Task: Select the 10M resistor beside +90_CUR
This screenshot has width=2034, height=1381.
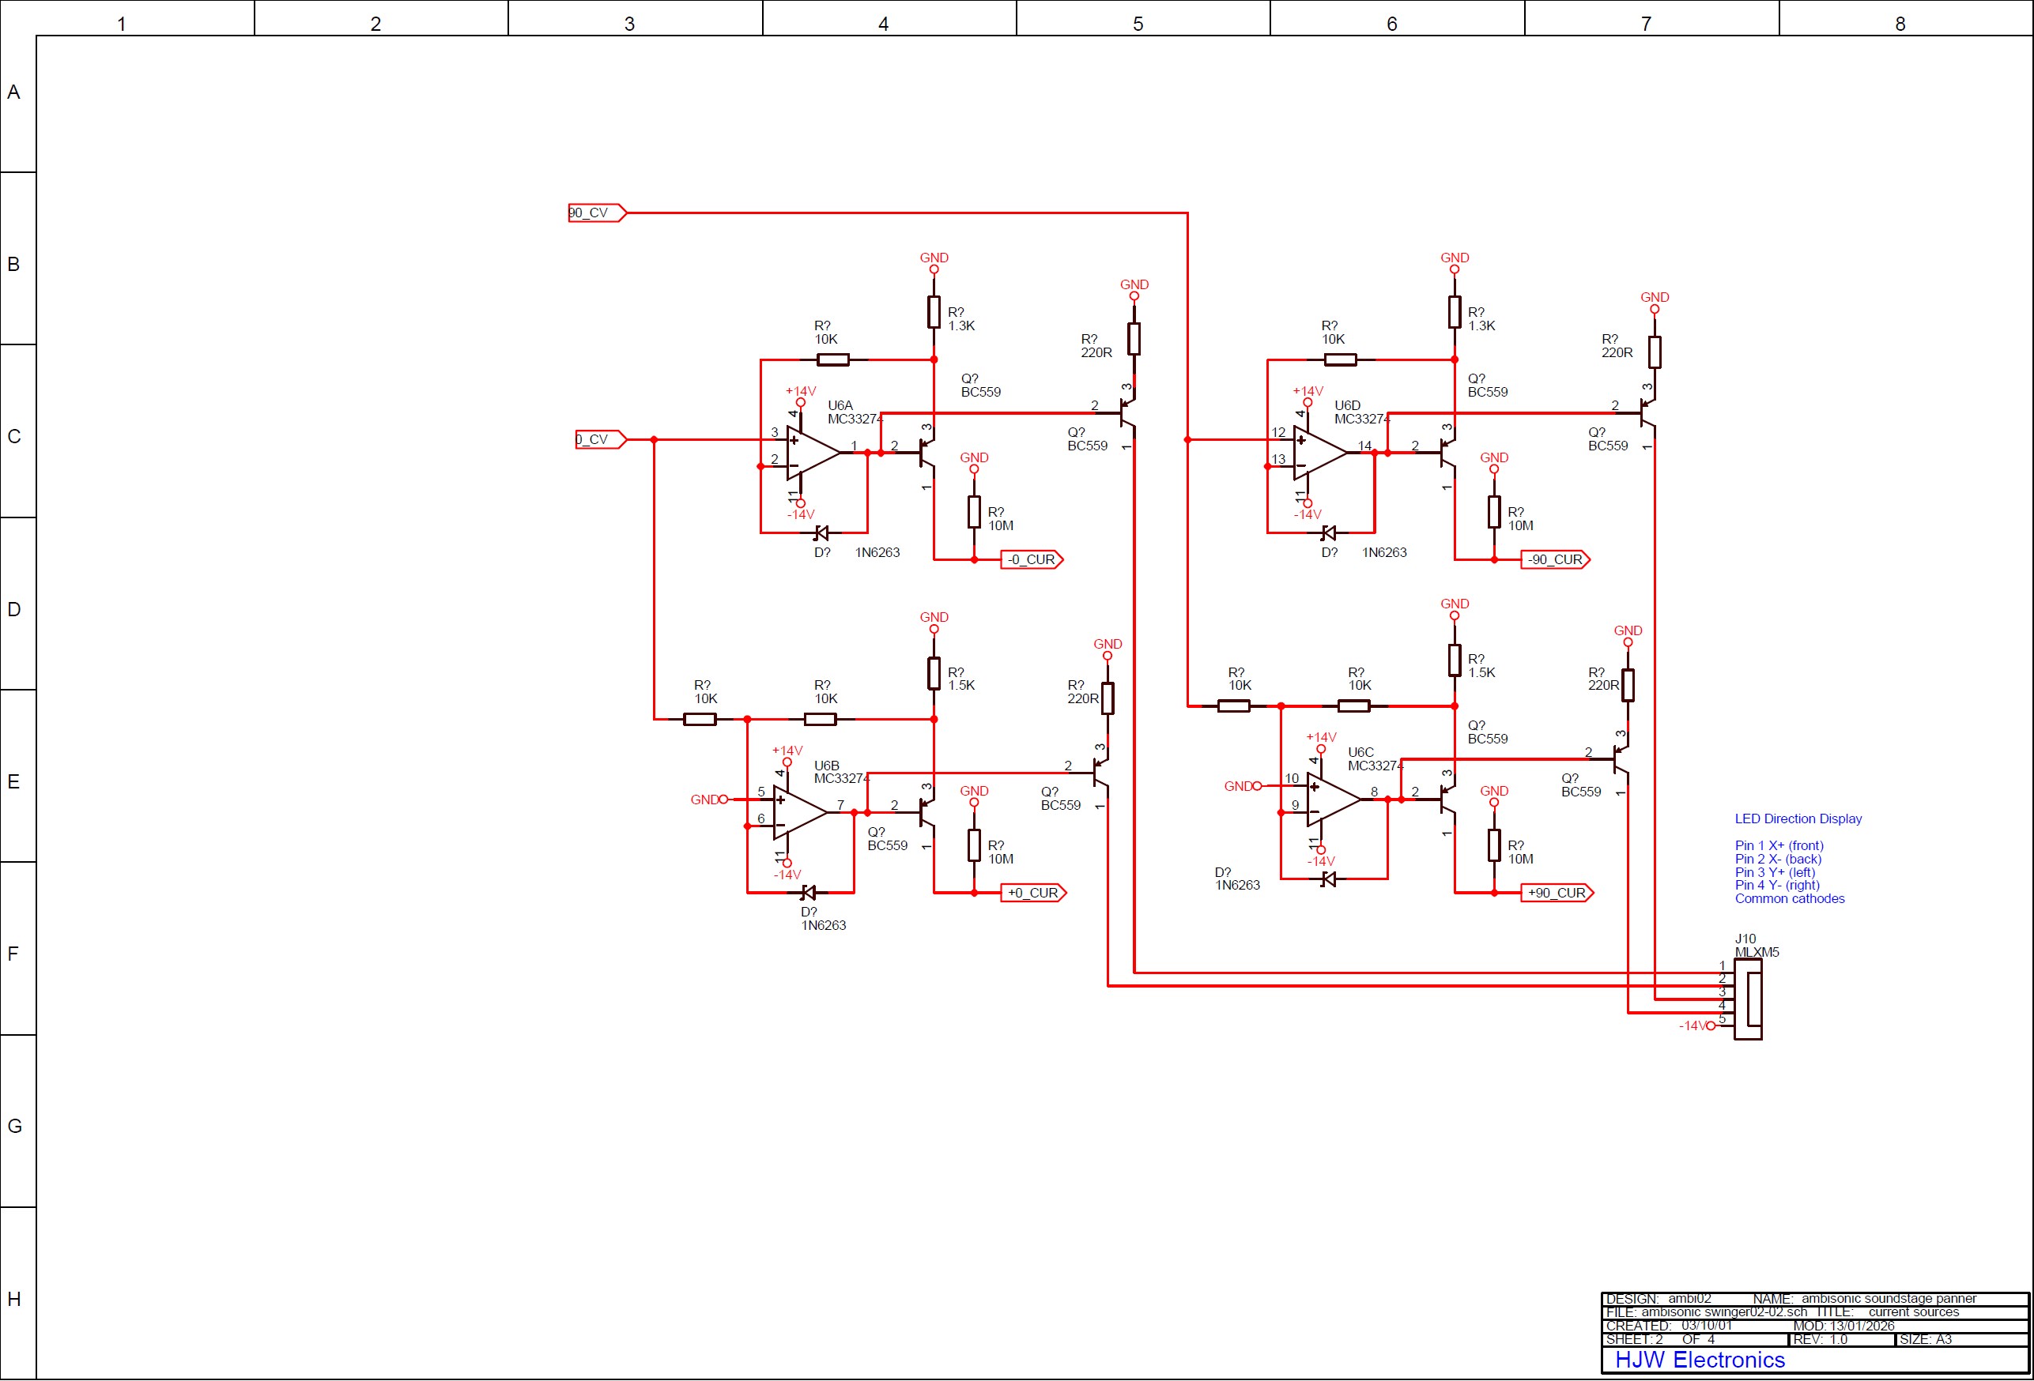Action: click(x=1494, y=845)
